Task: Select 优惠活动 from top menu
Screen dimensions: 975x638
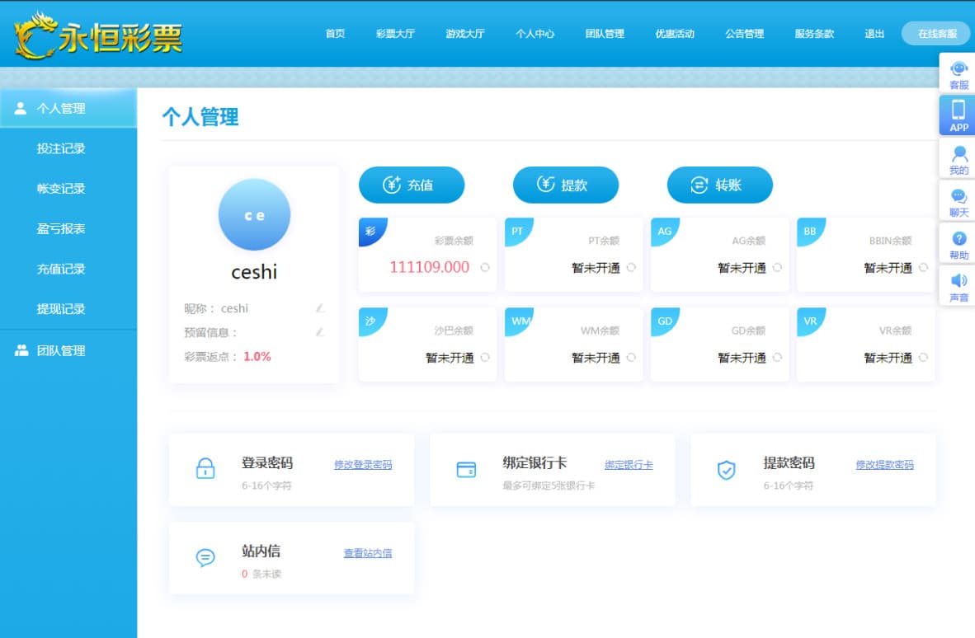Action: pyautogui.click(x=675, y=34)
